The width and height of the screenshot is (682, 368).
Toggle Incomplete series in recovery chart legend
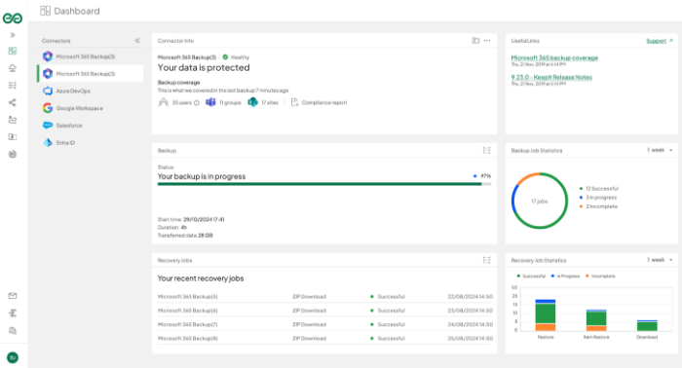click(601, 276)
